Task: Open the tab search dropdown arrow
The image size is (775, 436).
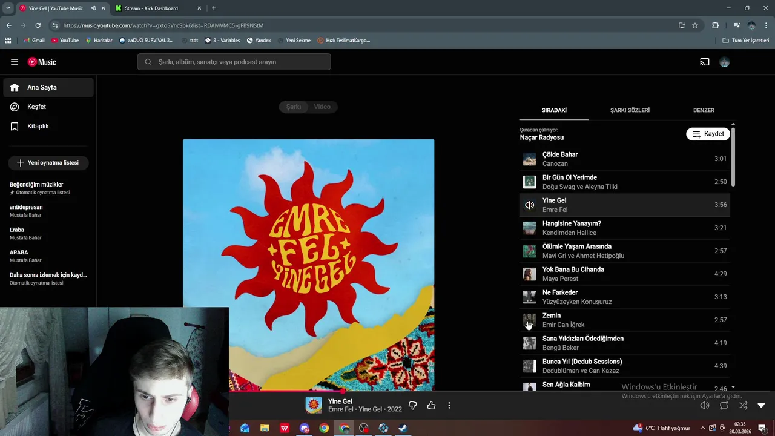Action: coord(8,8)
